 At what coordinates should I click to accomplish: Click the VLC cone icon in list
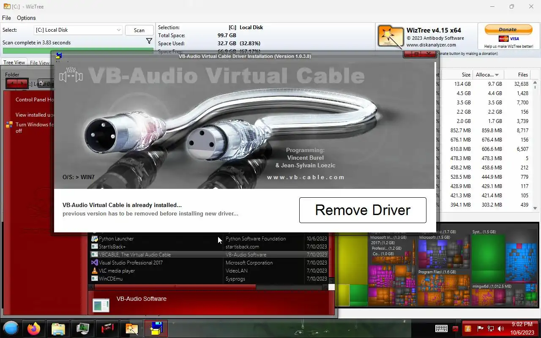(95, 271)
